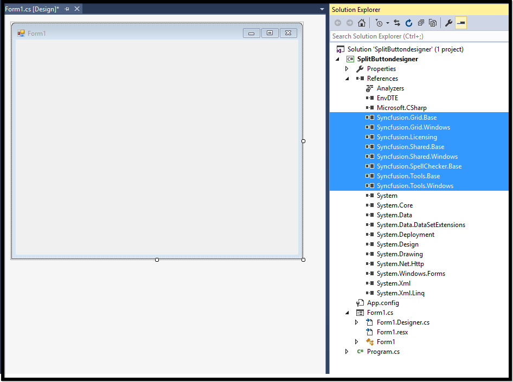The height and width of the screenshot is (382, 513).
Task: Expand the Form1 class node
Action: [357, 342]
